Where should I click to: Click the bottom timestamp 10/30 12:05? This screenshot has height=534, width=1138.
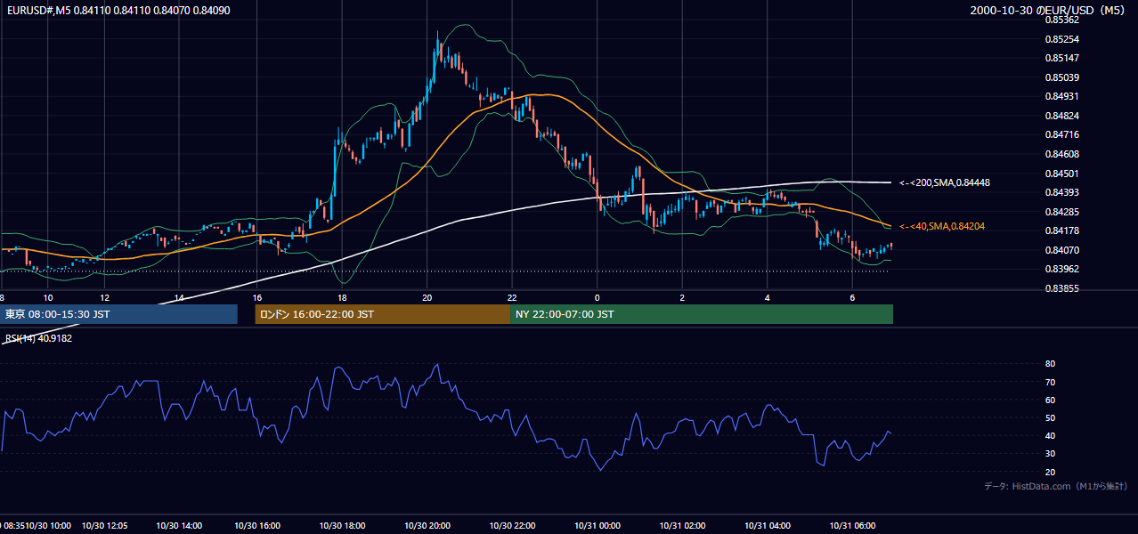(107, 525)
